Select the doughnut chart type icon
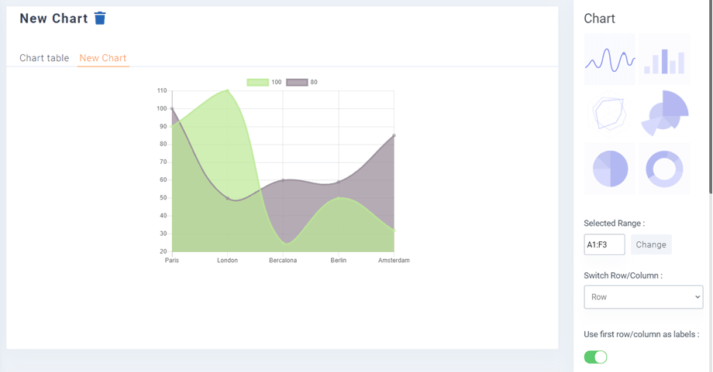Screen dimensions: 713x372 [664, 168]
